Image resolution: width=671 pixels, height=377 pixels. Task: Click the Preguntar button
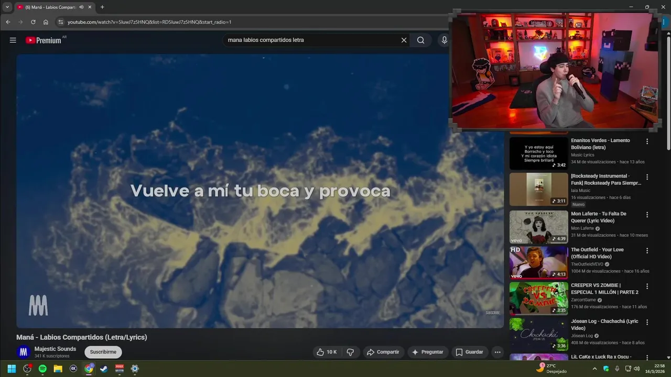[428, 352]
